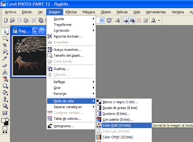The height and width of the screenshot is (142, 193).
Task: Click the invert mask icon
Action: click(x=146, y=20)
